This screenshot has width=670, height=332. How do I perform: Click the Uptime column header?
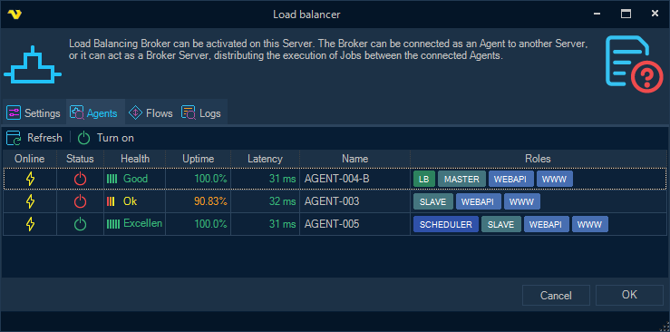[198, 159]
